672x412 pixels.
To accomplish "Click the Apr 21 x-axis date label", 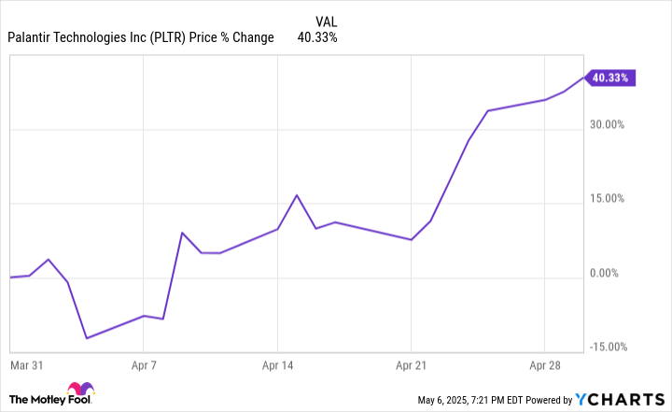I will click(x=412, y=368).
